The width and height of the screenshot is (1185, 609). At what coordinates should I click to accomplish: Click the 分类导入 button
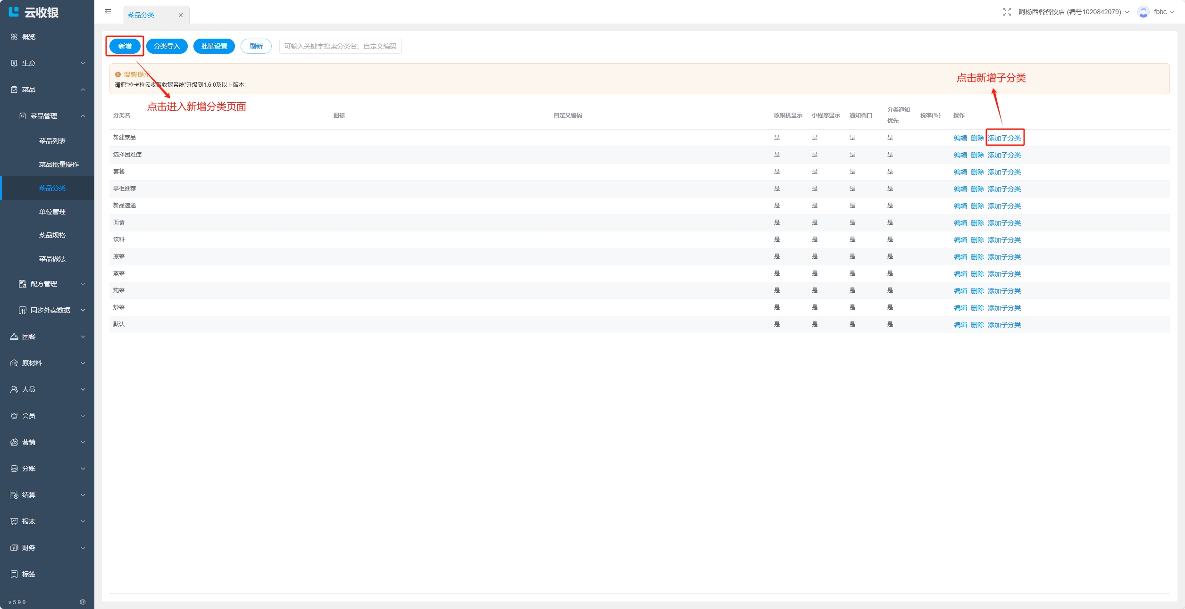point(167,46)
